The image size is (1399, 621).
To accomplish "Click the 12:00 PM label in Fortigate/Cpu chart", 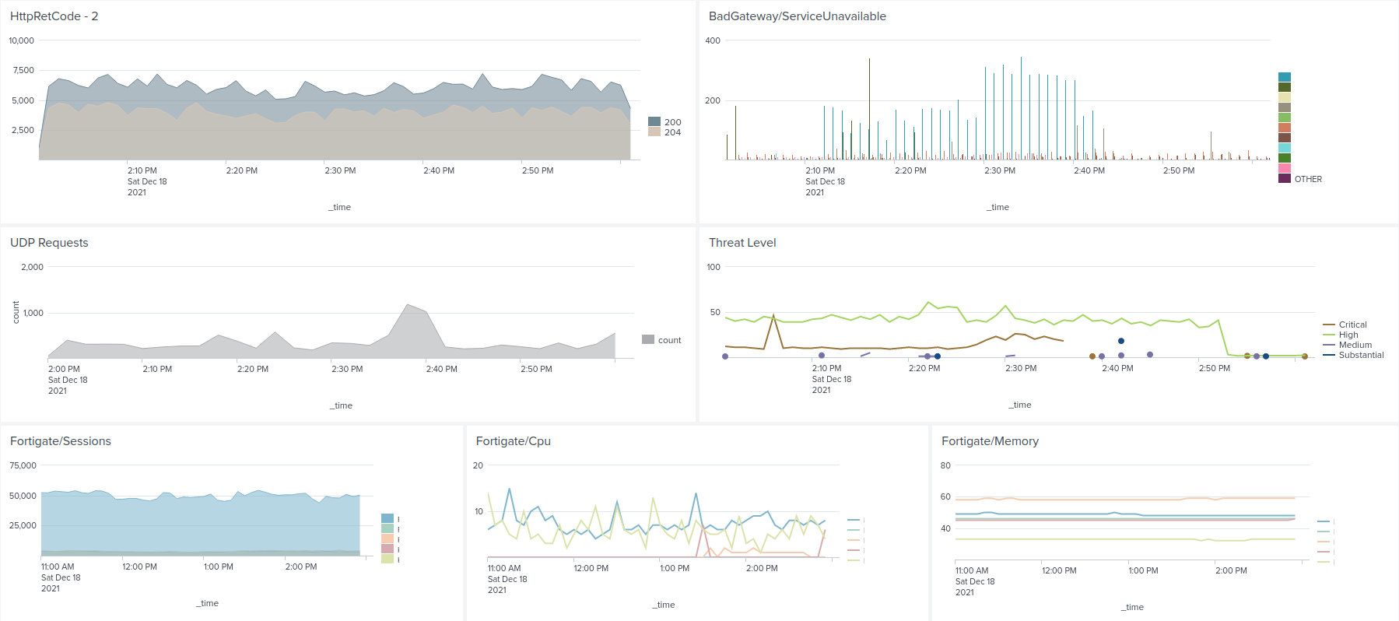I will click(591, 568).
